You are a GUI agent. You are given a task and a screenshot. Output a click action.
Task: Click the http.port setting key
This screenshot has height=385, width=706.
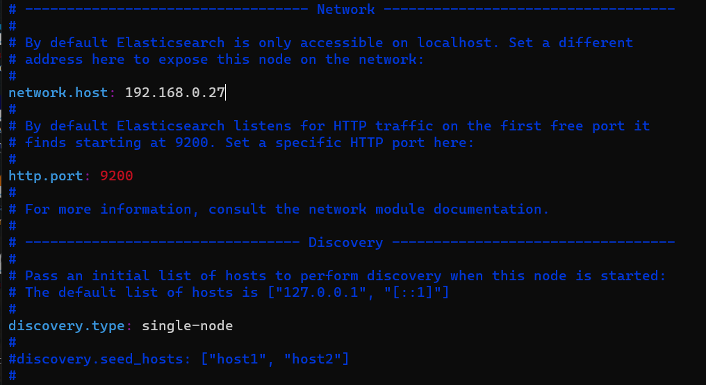pyautogui.click(x=46, y=176)
